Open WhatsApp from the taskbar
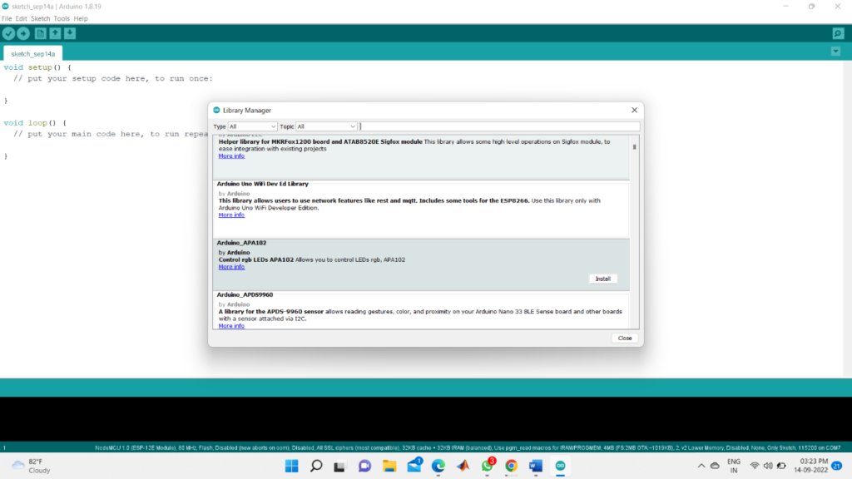This screenshot has height=479, width=852. click(488, 466)
